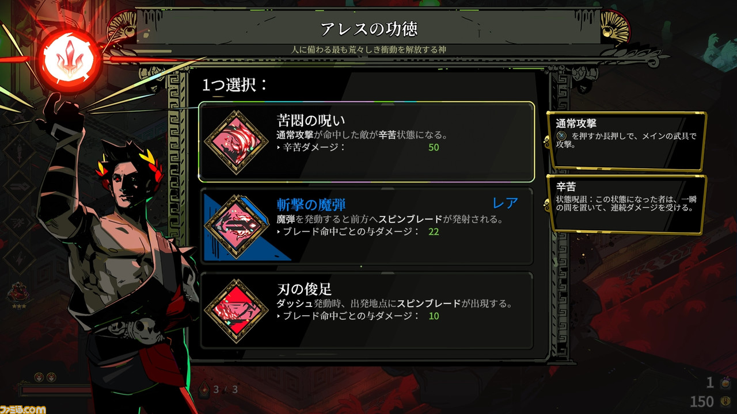This screenshot has height=414, width=737.
Task: Open the 辛苦 status curse tooltip
Action: [626, 204]
